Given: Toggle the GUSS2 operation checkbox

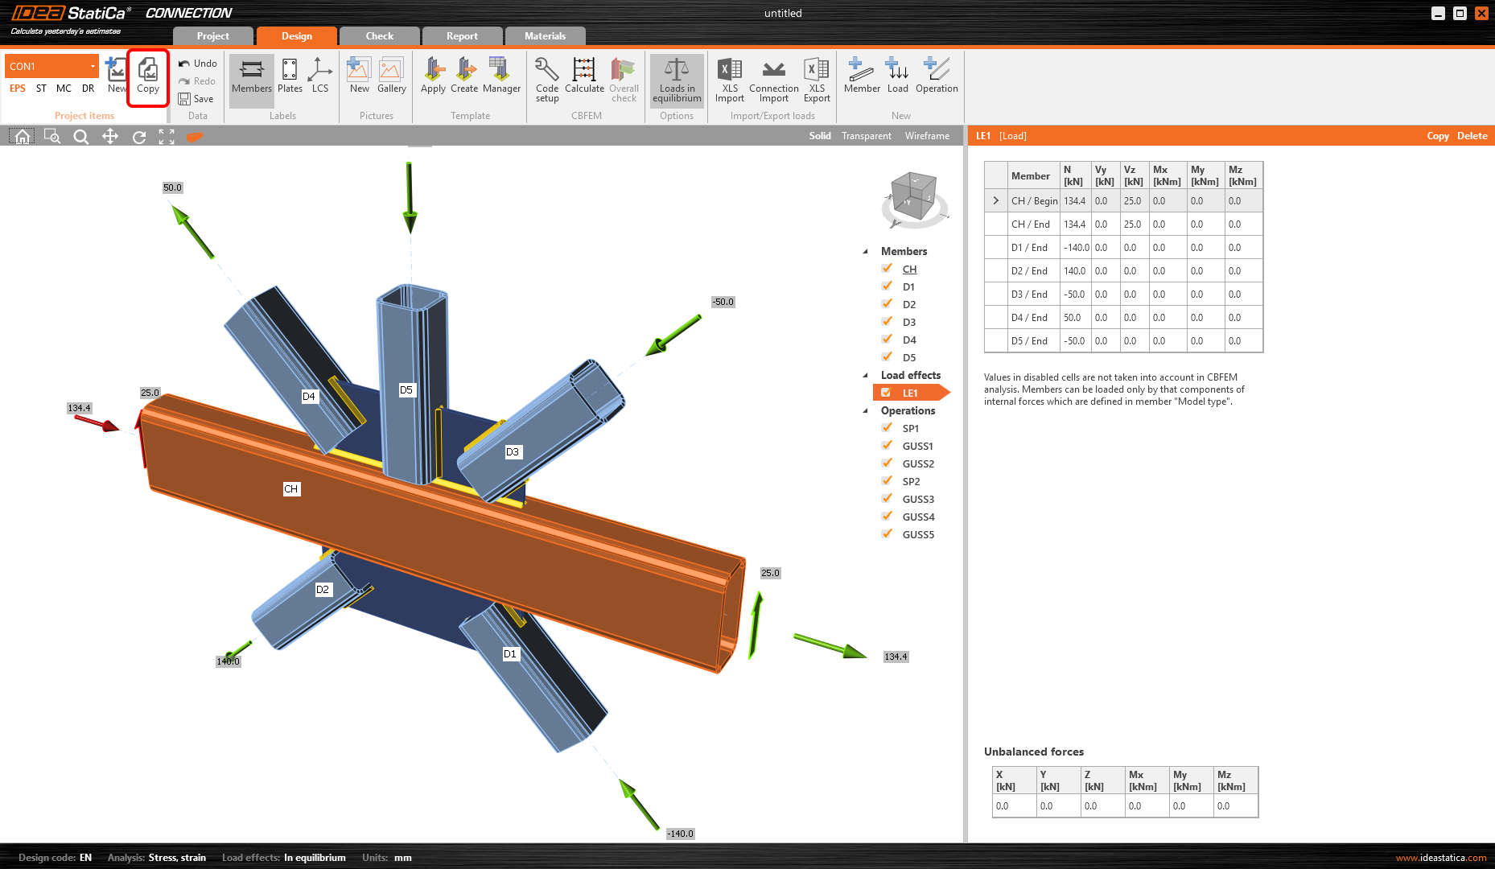Looking at the screenshot, I should (887, 463).
